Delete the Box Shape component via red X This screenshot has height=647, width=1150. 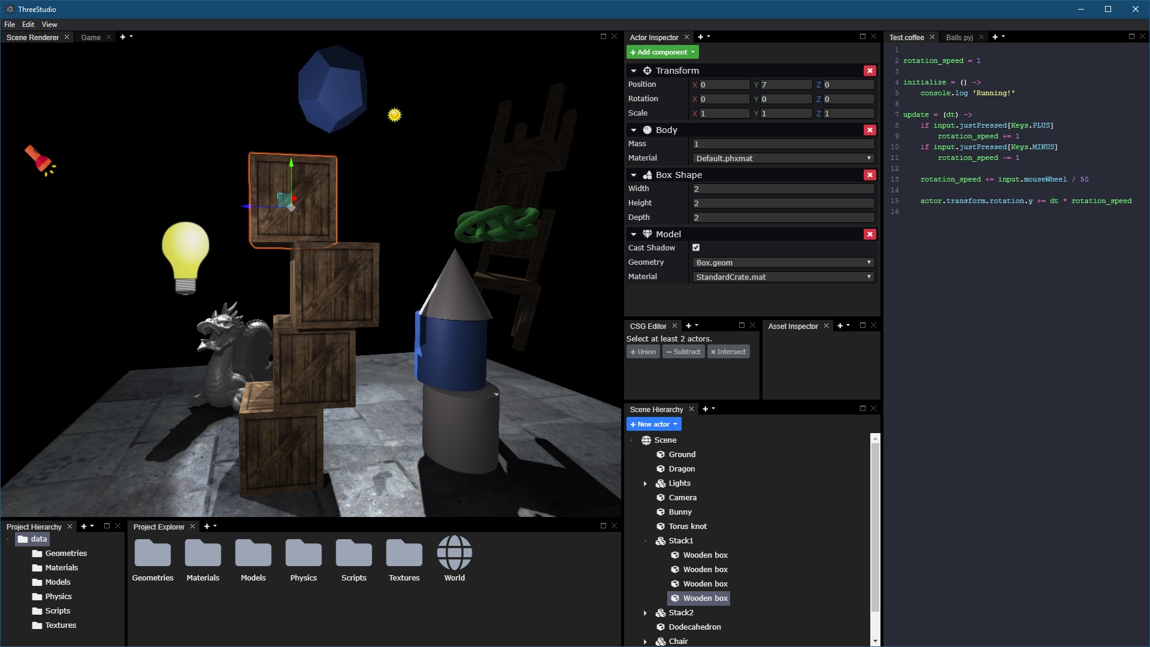click(870, 175)
